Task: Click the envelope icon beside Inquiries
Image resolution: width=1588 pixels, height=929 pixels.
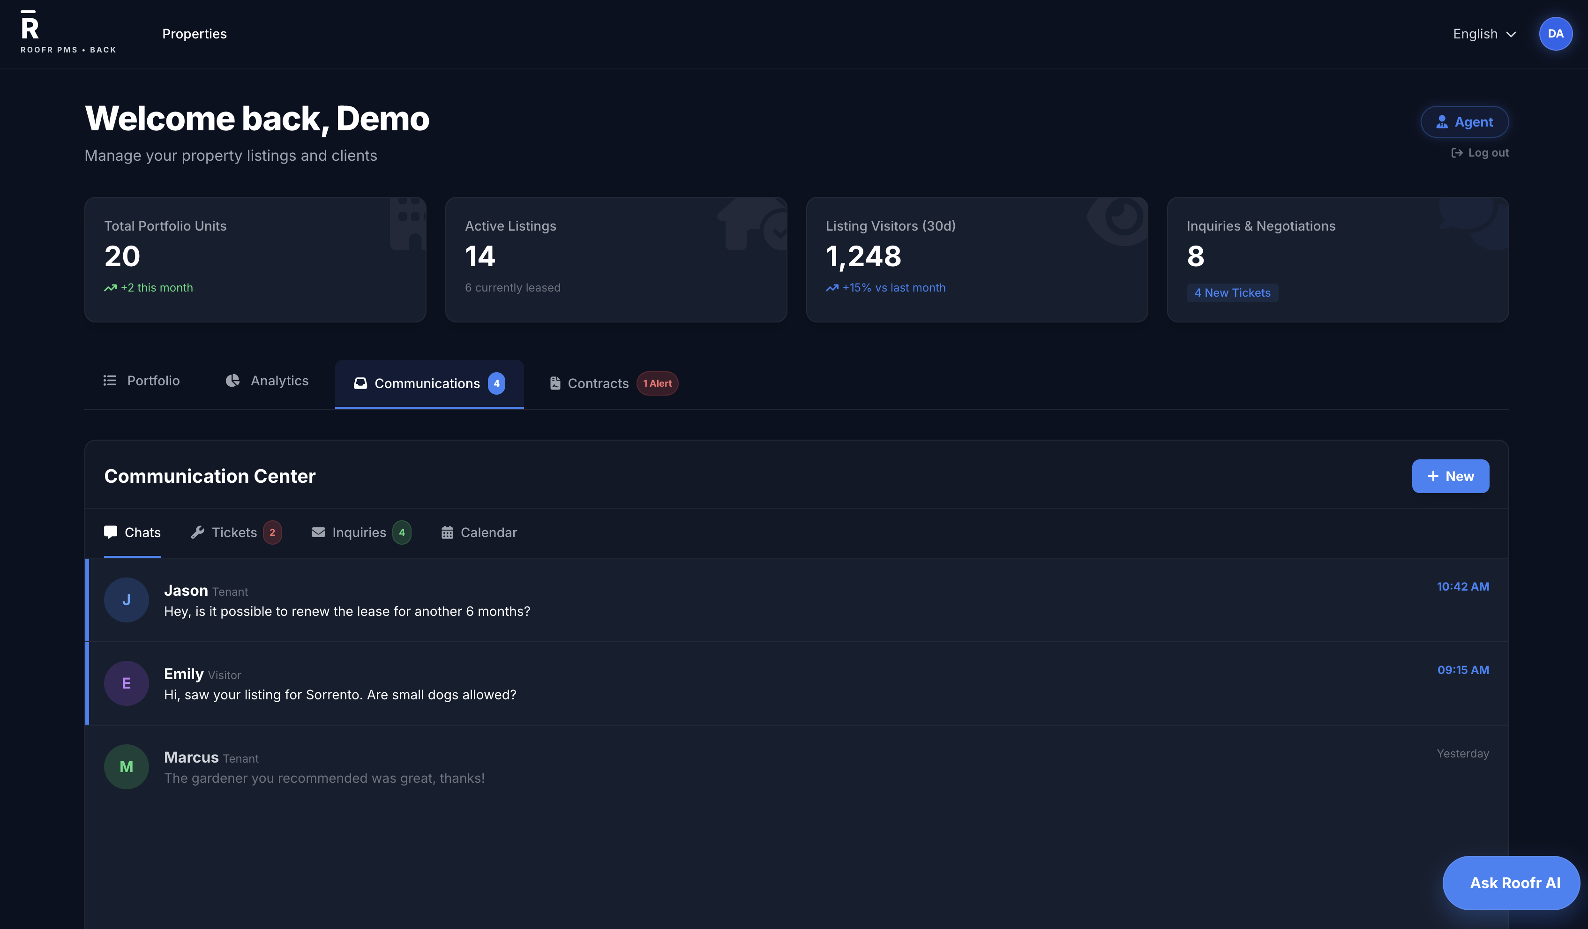Action: [318, 532]
